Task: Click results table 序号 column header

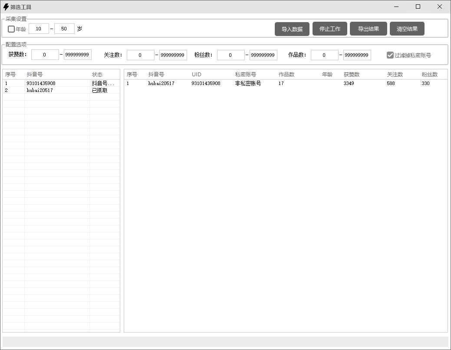Action: [x=135, y=75]
